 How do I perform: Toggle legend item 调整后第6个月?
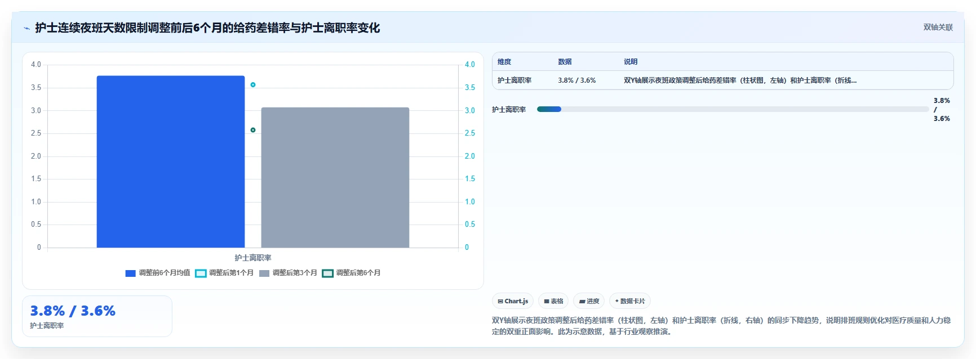(x=351, y=273)
